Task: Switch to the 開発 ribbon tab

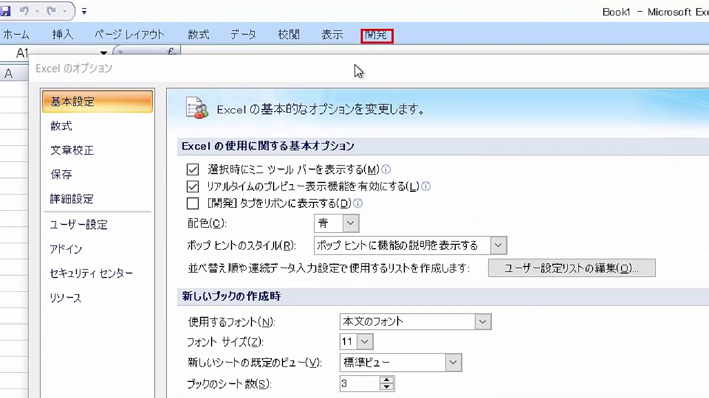Action: pos(377,35)
